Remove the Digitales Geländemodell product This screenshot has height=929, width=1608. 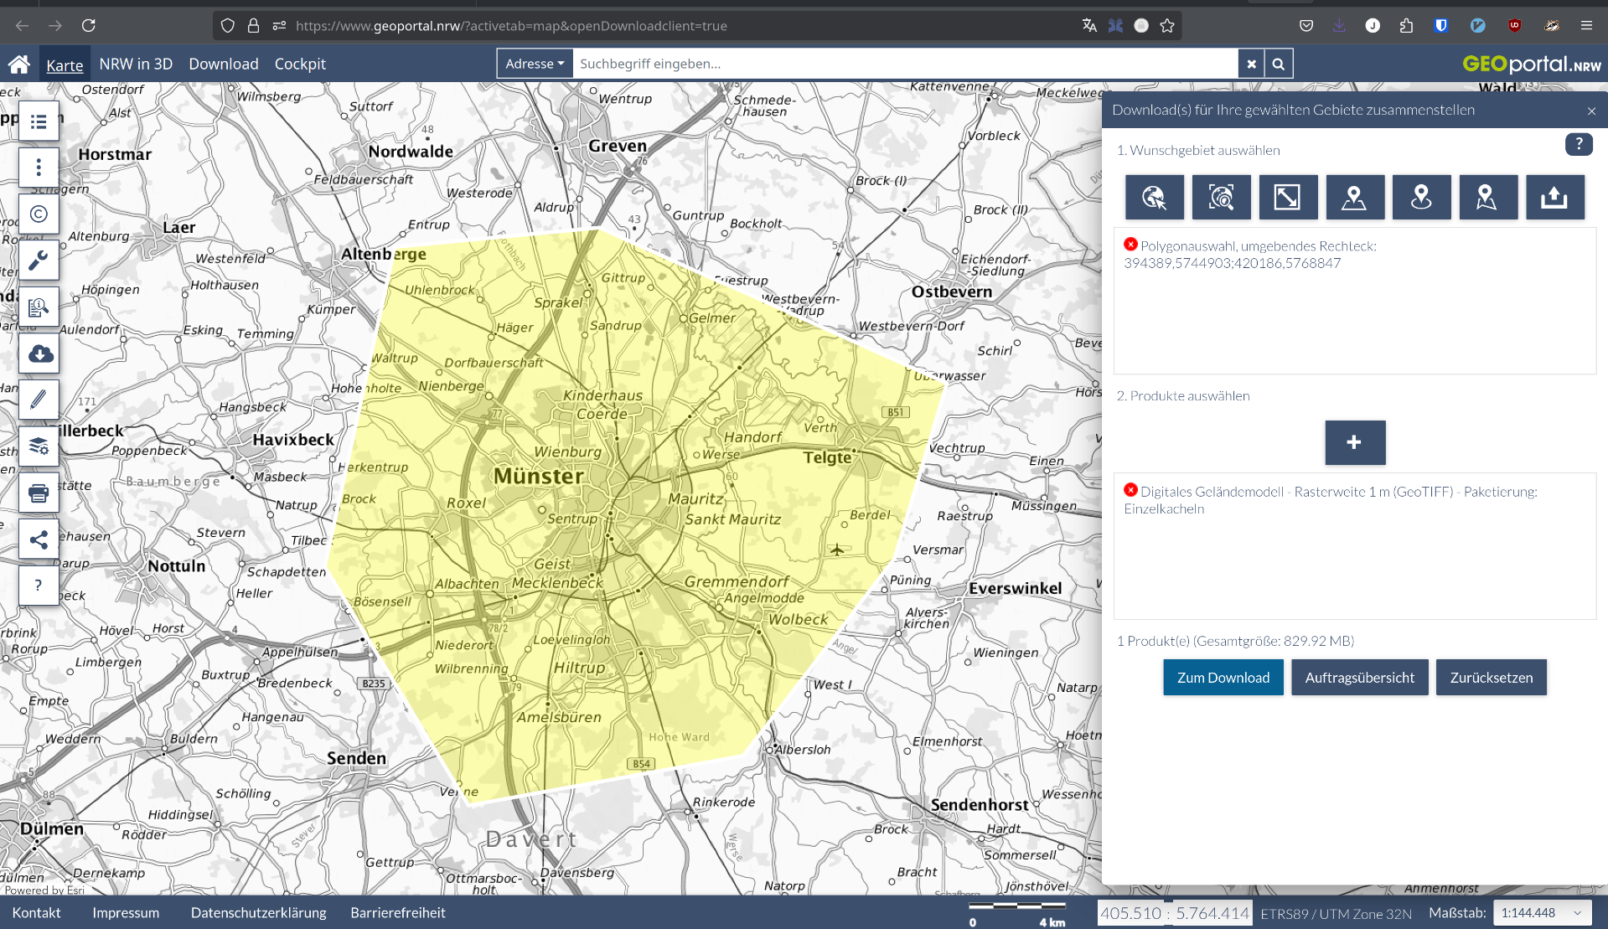tap(1130, 490)
